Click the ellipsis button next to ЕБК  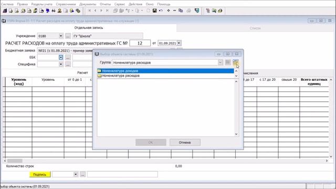68,57
